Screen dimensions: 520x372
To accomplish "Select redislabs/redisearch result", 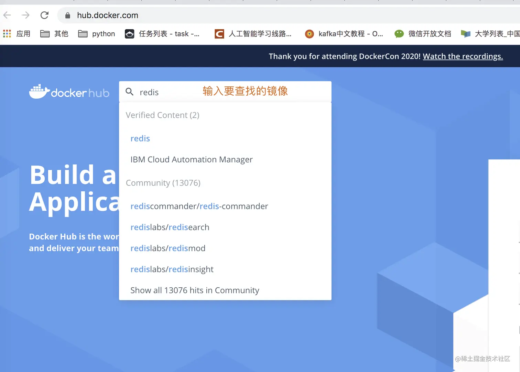I will click(x=170, y=227).
